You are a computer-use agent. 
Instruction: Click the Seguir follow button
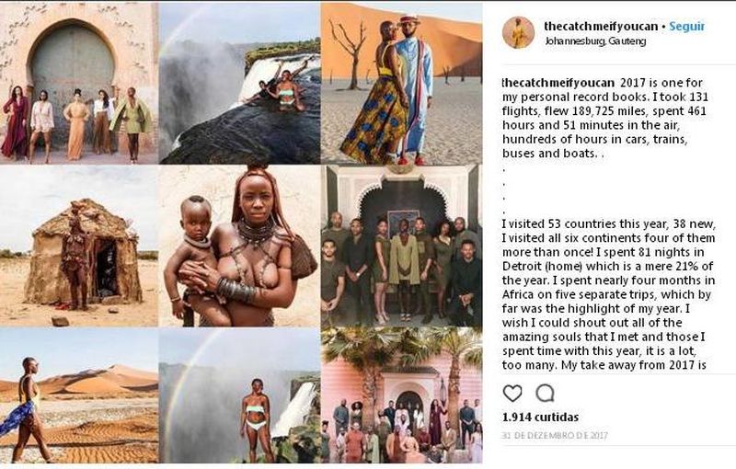pyautogui.click(x=686, y=27)
